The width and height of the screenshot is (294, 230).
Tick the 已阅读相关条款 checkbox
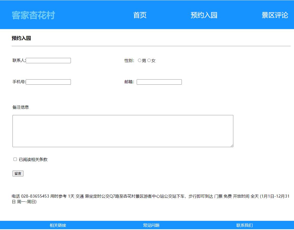click(15, 159)
